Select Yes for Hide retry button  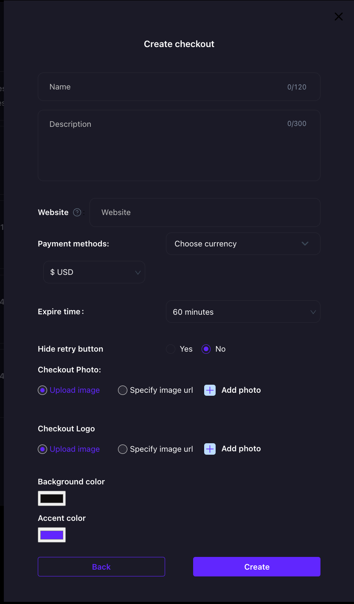point(171,349)
